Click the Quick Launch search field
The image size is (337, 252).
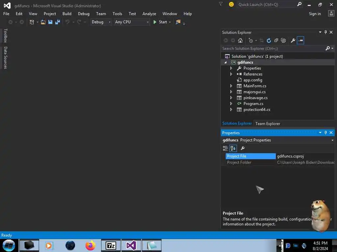click(x=267, y=5)
